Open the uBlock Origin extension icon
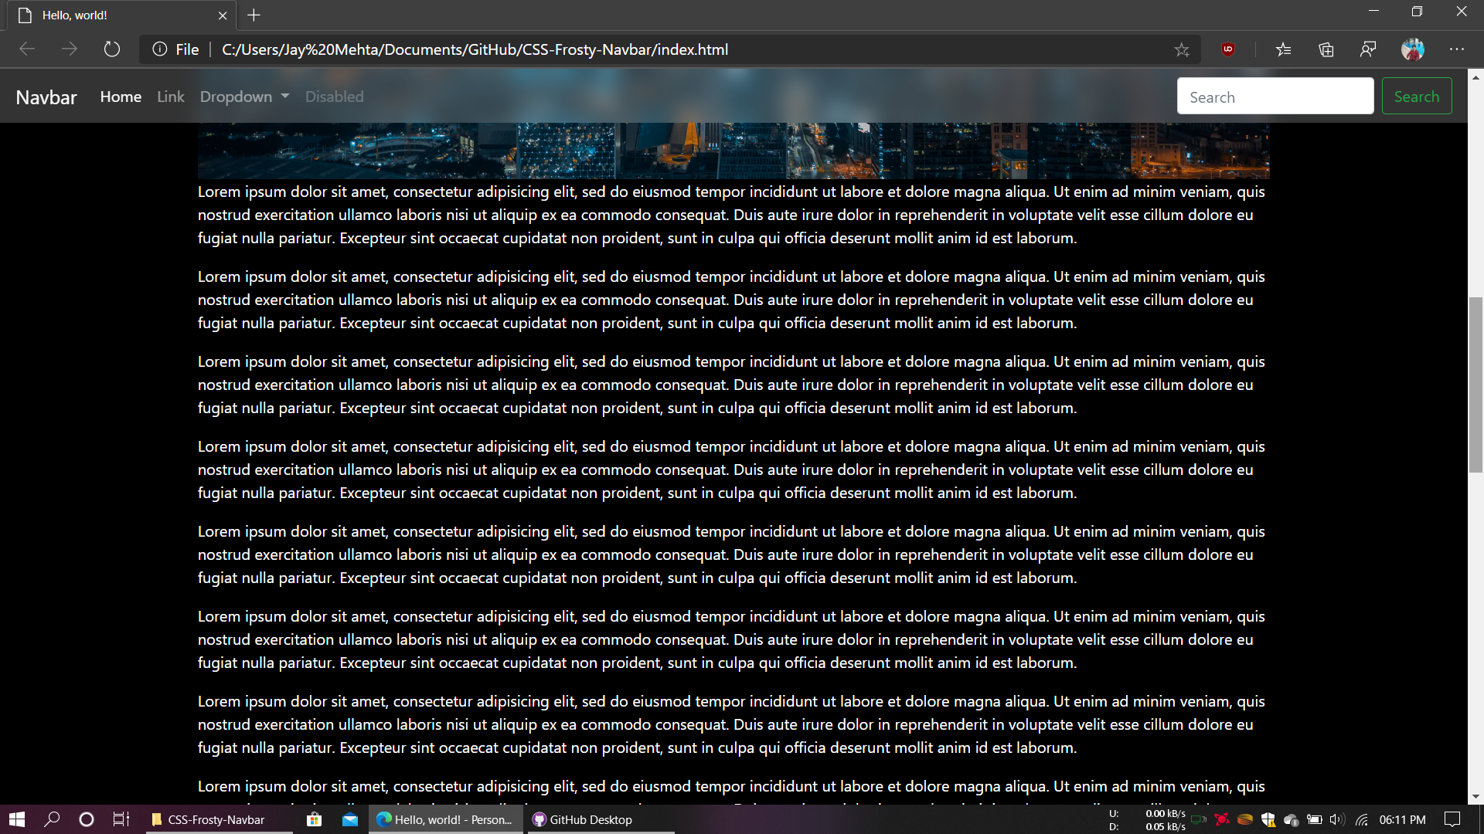 point(1227,49)
